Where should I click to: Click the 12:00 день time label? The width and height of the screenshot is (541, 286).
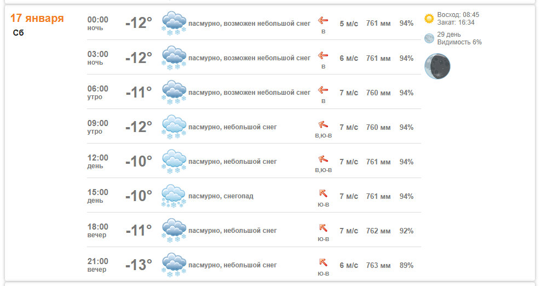click(98, 162)
